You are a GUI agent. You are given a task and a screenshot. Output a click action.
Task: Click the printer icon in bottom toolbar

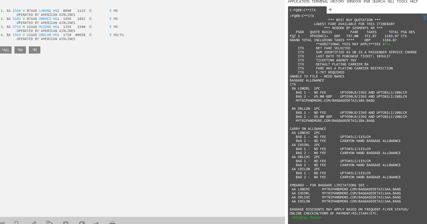click(112, 223)
